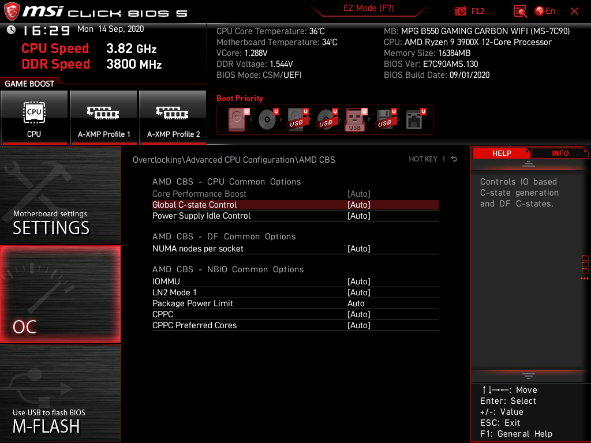
Task: Select the USB hard disk boot icon
Action: click(x=297, y=119)
